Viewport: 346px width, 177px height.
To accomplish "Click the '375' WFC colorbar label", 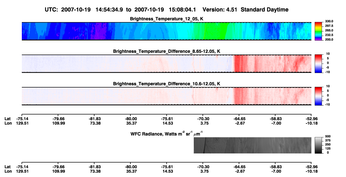I will [328, 140].
